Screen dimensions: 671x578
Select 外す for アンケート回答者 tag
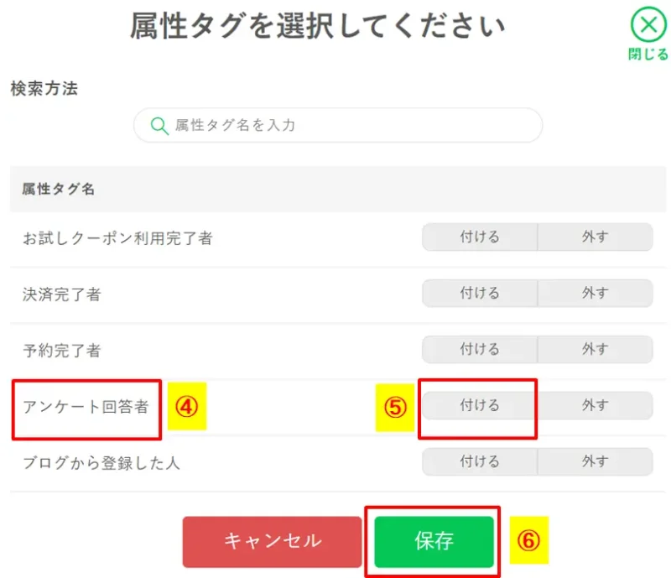click(596, 405)
